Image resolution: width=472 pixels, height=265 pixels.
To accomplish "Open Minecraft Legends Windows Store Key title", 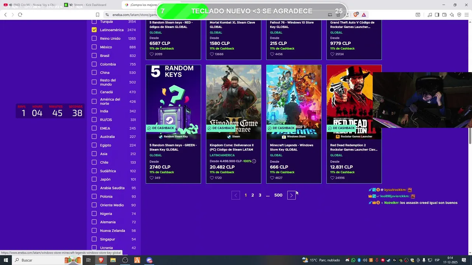I will (292, 147).
